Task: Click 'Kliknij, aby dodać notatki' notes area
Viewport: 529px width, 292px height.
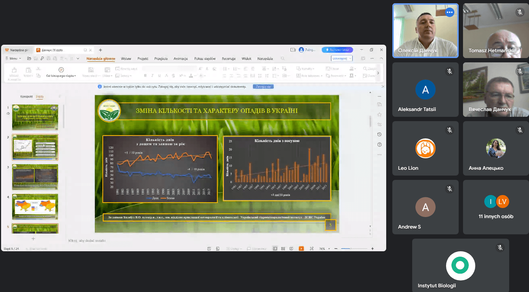Action: (87, 240)
